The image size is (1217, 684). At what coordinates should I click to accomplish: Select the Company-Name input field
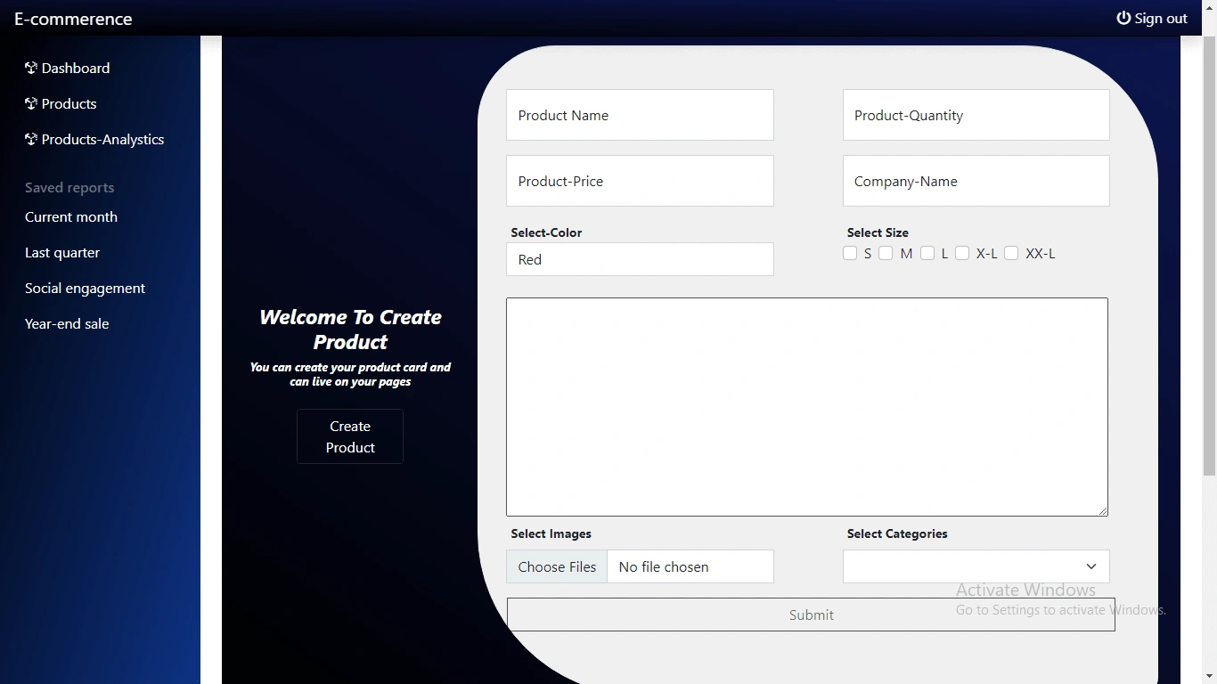pyautogui.click(x=976, y=181)
